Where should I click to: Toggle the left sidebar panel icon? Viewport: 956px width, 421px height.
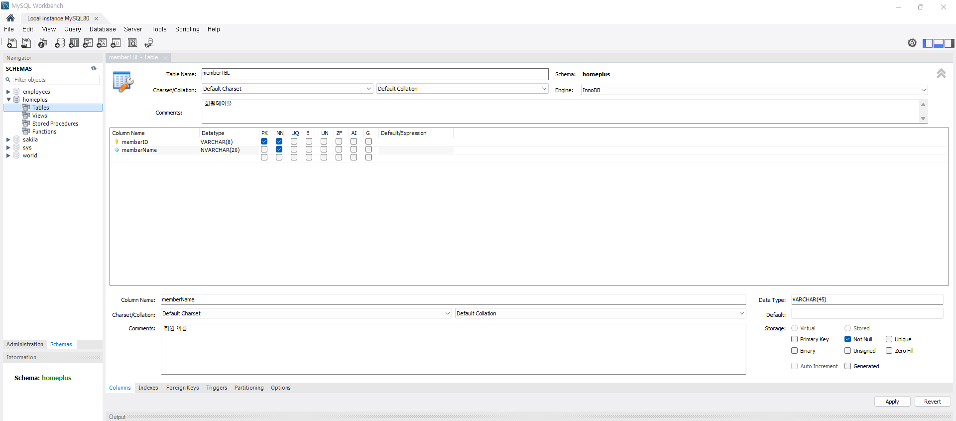928,43
